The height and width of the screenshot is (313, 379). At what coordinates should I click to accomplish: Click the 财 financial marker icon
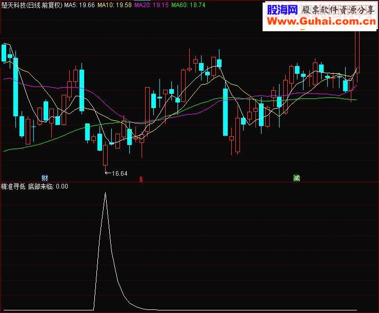tap(45, 178)
